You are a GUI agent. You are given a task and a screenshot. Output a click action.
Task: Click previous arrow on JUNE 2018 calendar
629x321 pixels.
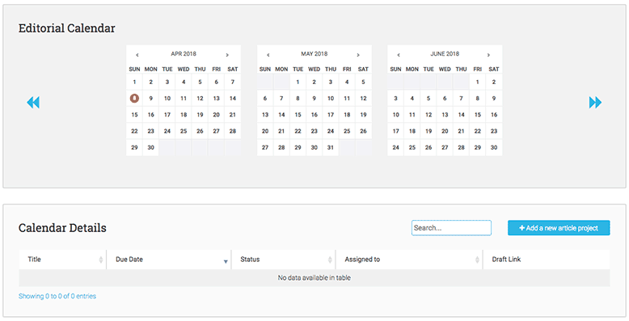click(x=399, y=55)
